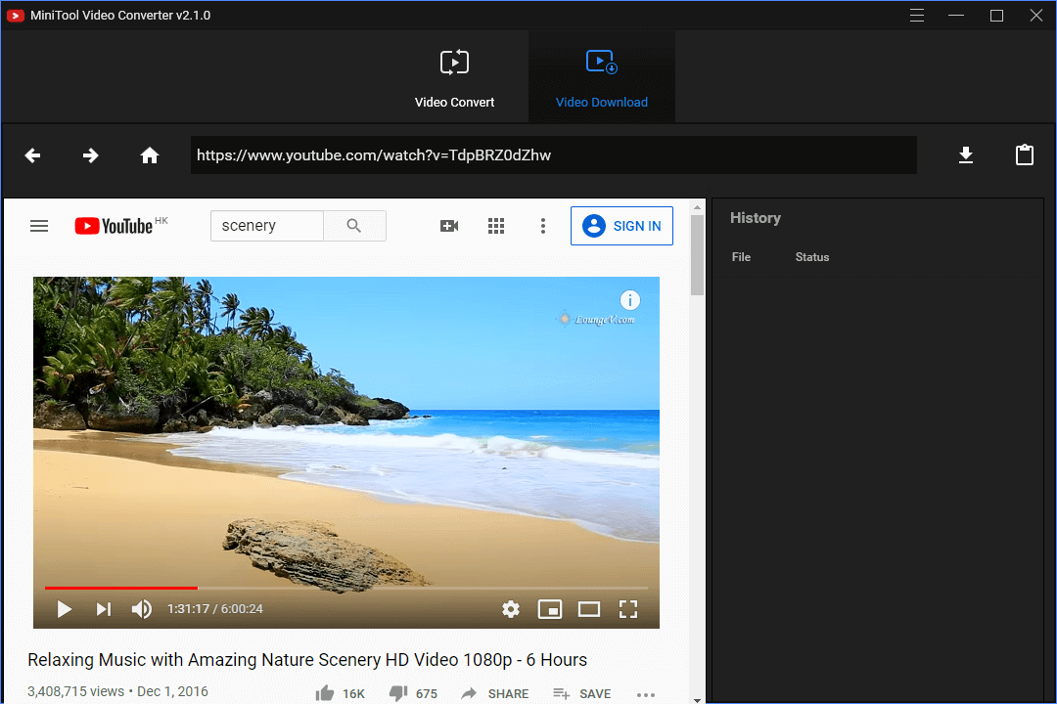This screenshot has height=704, width=1057.
Task: Open the app menu in the title bar
Action: pyautogui.click(x=916, y=16)
